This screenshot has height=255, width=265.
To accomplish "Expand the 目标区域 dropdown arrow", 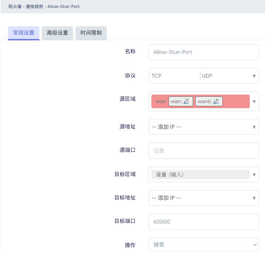I will pos(254,175).
